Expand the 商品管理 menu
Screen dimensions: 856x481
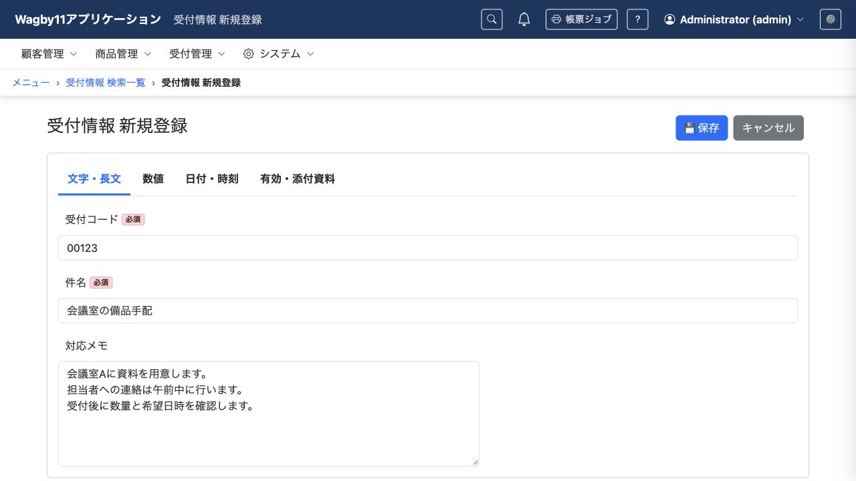click(x=123, y=54)
